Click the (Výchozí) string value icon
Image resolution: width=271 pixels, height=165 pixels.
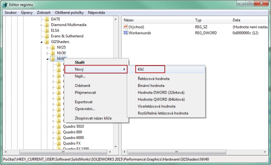(125, 27)
